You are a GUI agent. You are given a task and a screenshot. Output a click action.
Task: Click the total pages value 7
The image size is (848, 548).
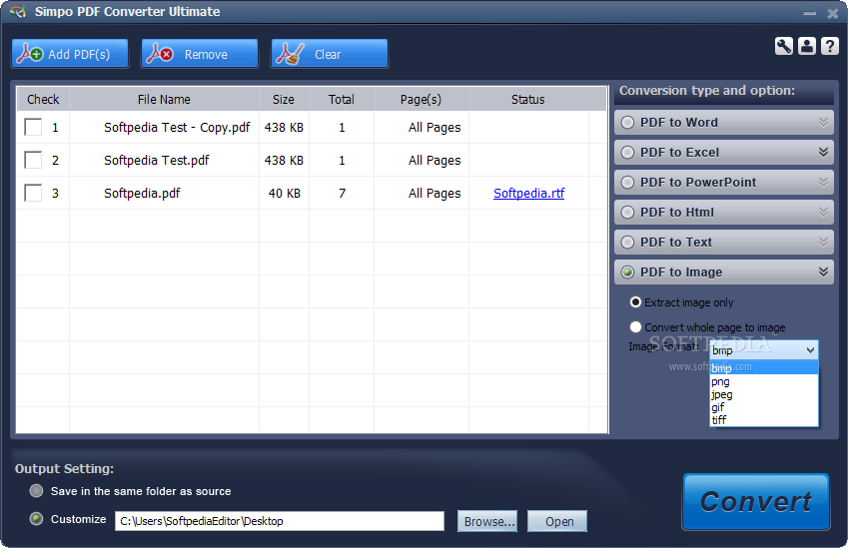coord(342,193)
